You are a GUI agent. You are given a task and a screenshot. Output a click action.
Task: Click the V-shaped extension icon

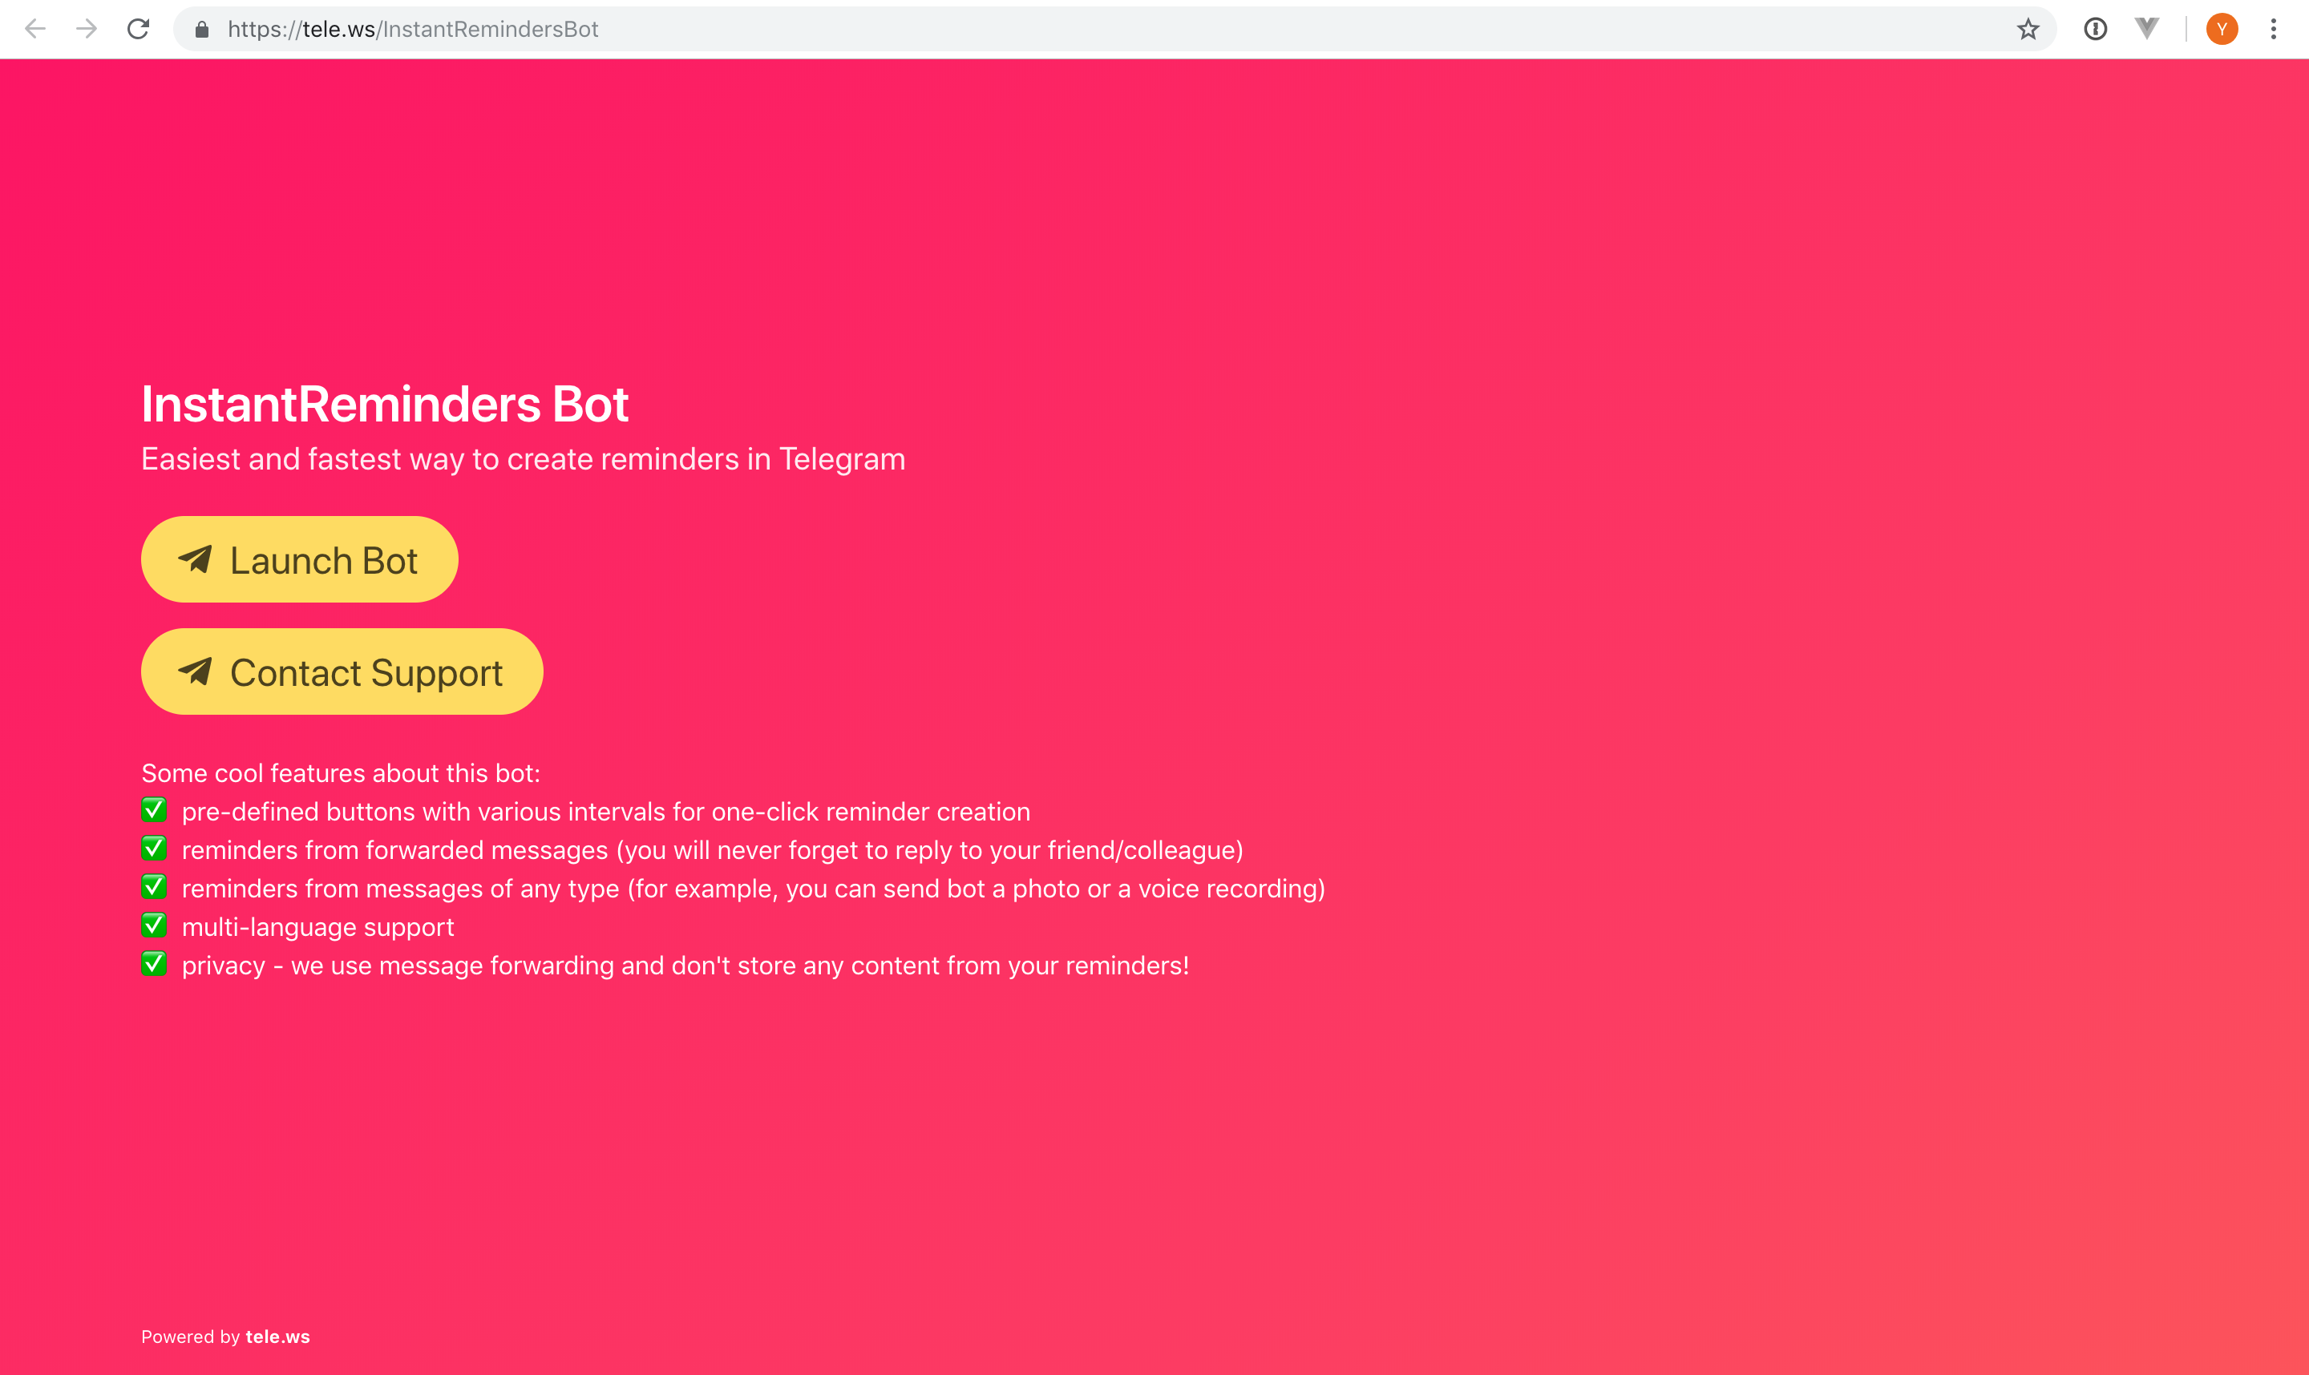click(2147, 29)
